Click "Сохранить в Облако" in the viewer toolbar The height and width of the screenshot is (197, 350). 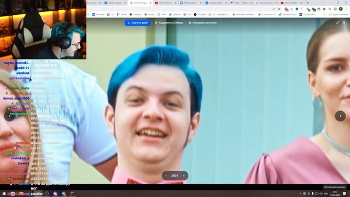pyautogui.click(x=169, y=23)
